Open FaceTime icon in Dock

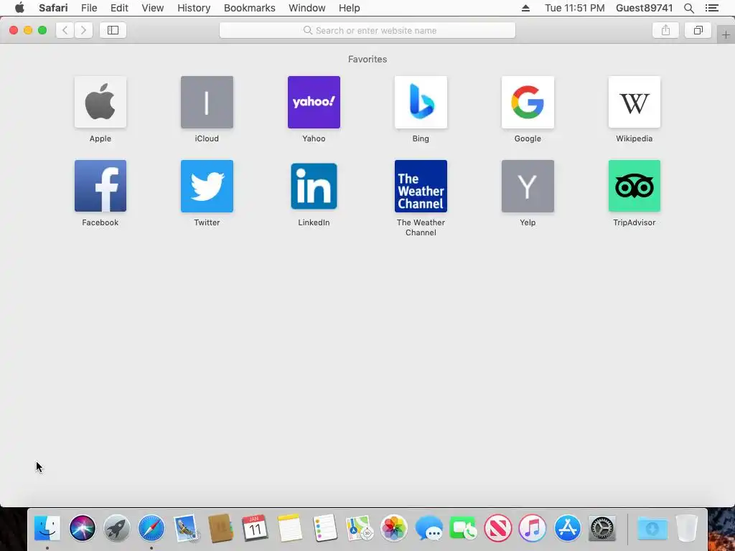(x=463, y=528)
